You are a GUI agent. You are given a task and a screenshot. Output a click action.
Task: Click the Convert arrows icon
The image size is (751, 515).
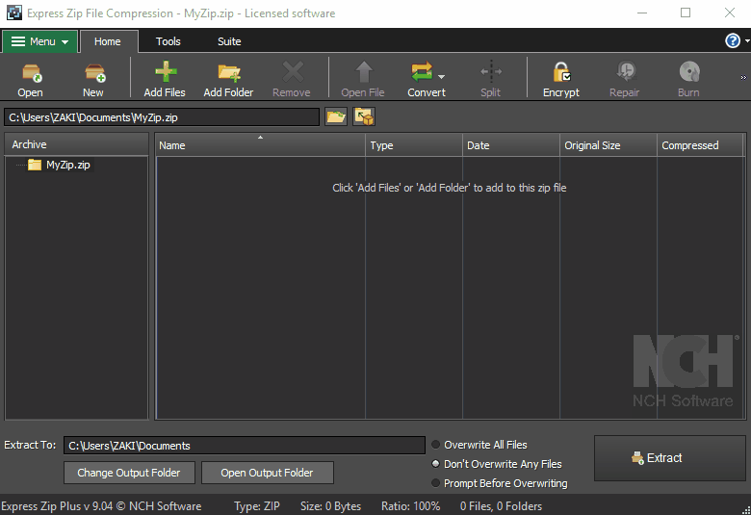[x=422, y=72]
